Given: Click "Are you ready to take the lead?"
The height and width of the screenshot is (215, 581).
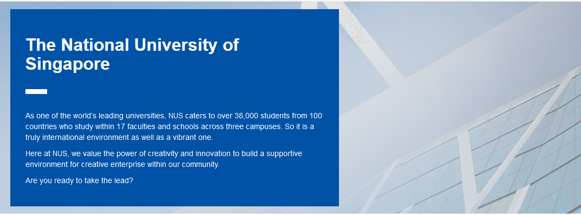Looking at the screenshot, I should (79, 181).
